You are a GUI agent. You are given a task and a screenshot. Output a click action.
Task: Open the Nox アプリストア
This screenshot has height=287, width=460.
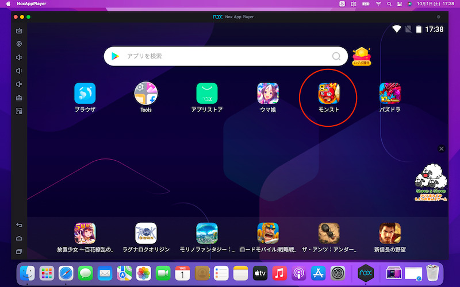(207, 93)
